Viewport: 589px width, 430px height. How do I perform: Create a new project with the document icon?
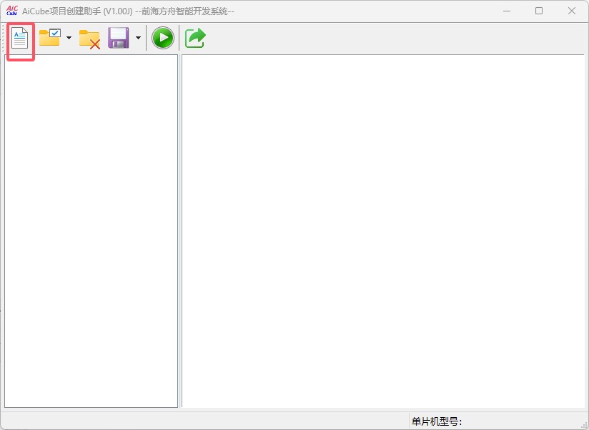[20, 38]
